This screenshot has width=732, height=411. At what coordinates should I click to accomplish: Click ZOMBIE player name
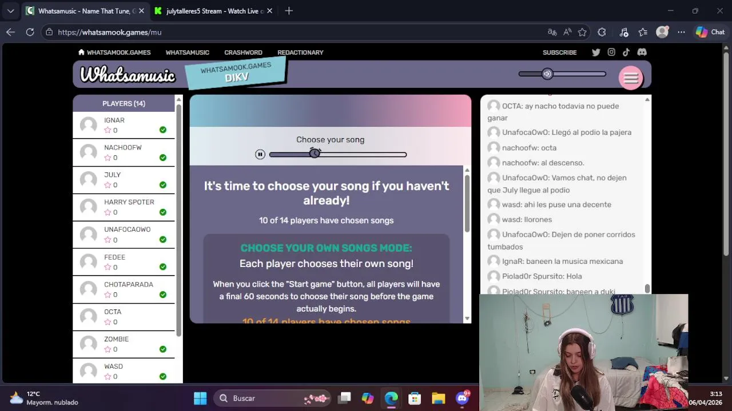coord(116,339)
